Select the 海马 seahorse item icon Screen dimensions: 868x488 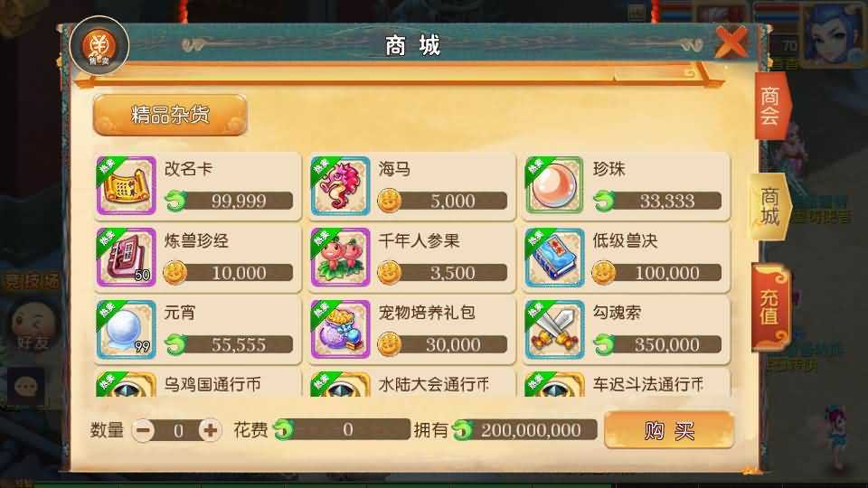(x=341, y=186)
